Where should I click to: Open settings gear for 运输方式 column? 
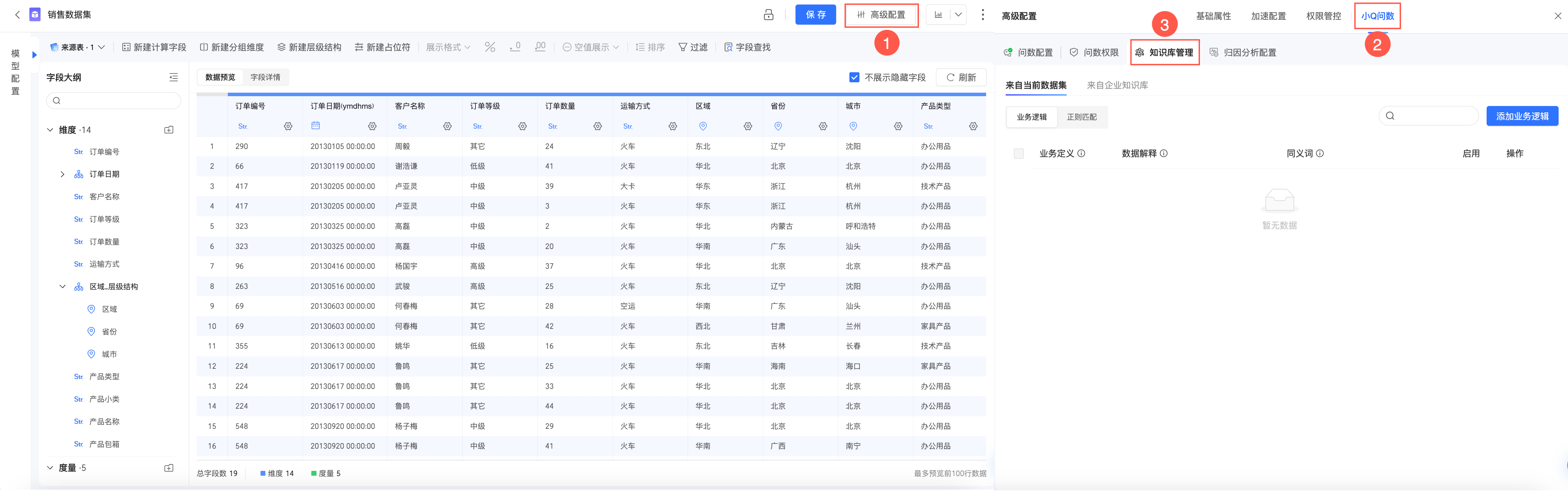tap(673, 126)
